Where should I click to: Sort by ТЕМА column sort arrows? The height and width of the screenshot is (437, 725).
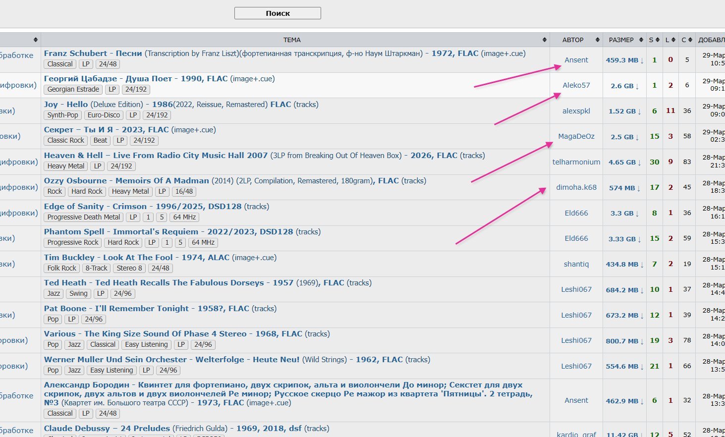pos(544,40)
